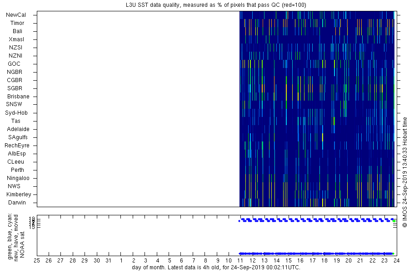Select the RechEyre row label
The height and width of the screenshot is (272, 409).
tap(17, 145)
